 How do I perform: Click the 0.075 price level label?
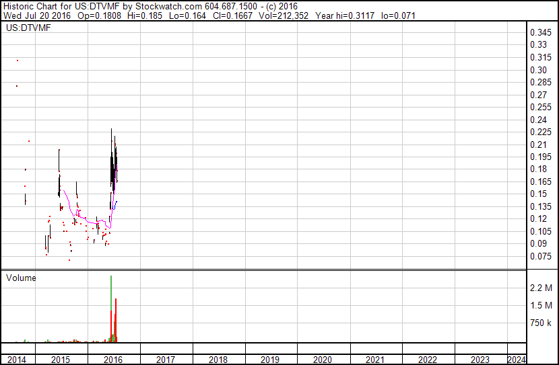pos(541,256)
